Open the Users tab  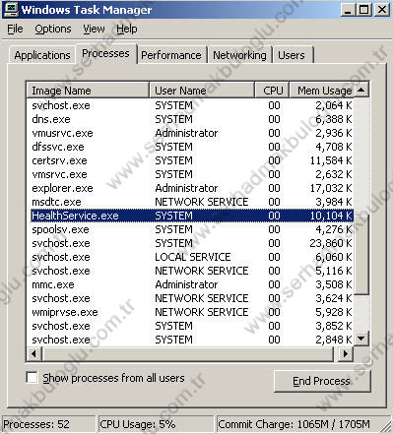(x=292, y=55)
